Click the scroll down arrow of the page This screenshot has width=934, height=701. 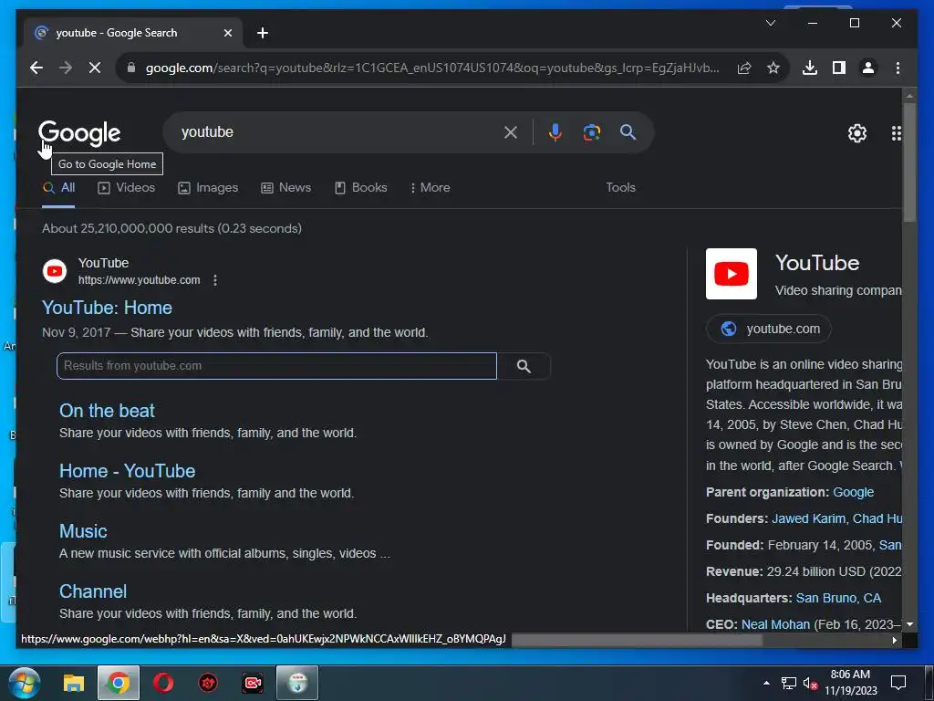coord(909,624)
